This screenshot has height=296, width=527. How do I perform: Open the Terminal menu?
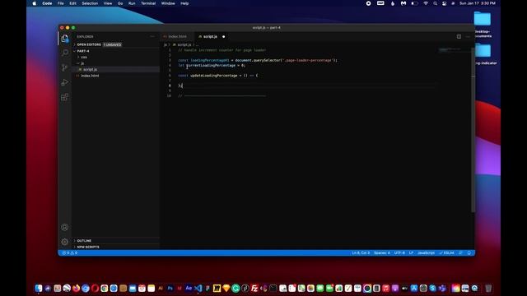(148, 3)
